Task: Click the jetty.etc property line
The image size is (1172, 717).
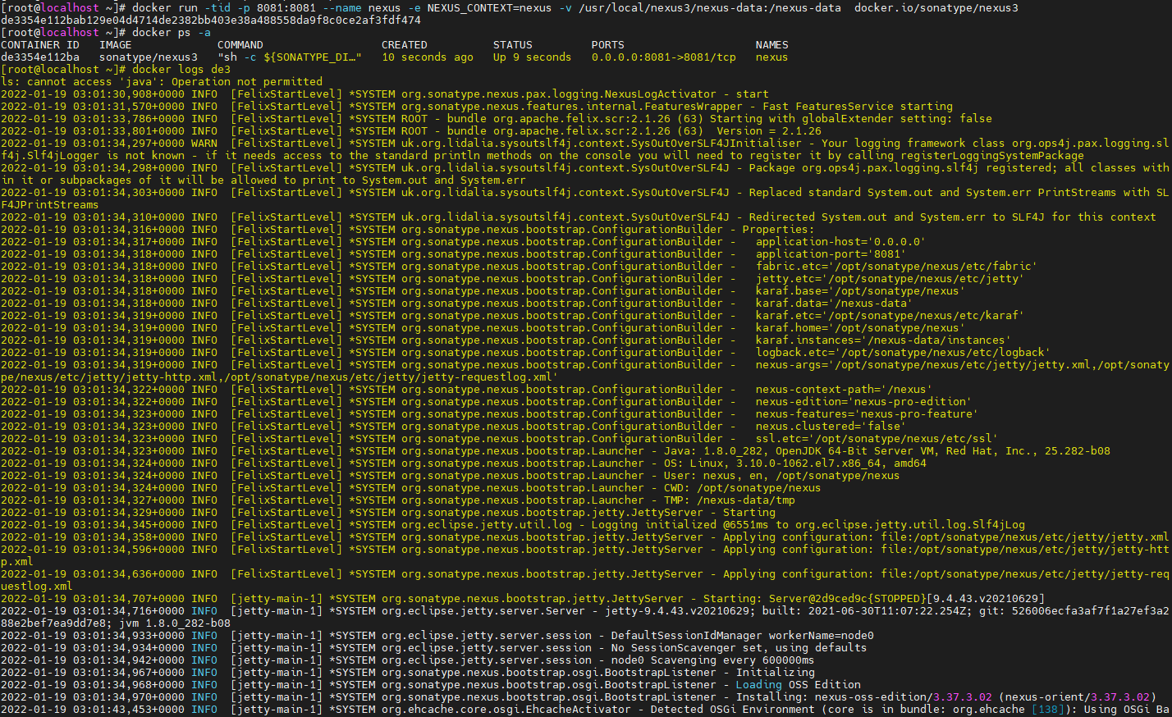Action: point(890,278)
